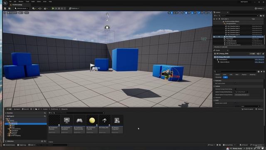The image size is (266, 150).
Task: Click the Save current level icon
Action: tap(5, 8)
